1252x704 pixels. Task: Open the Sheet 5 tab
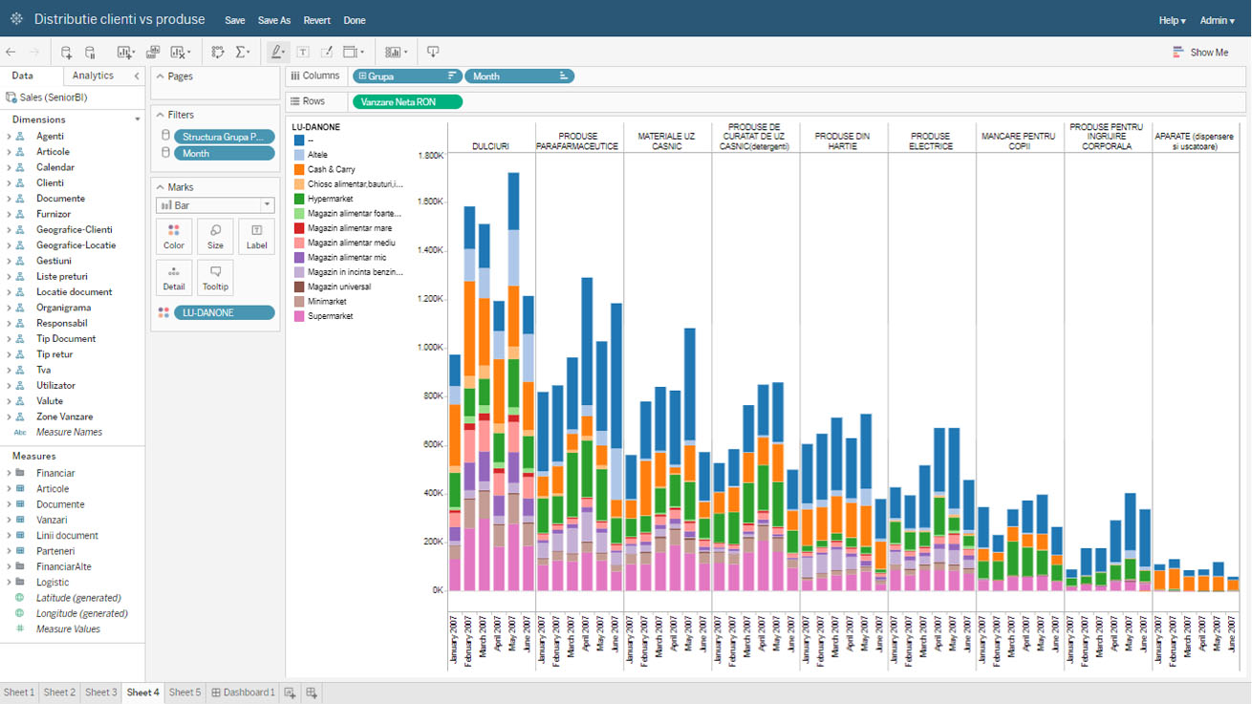point(185,693)
